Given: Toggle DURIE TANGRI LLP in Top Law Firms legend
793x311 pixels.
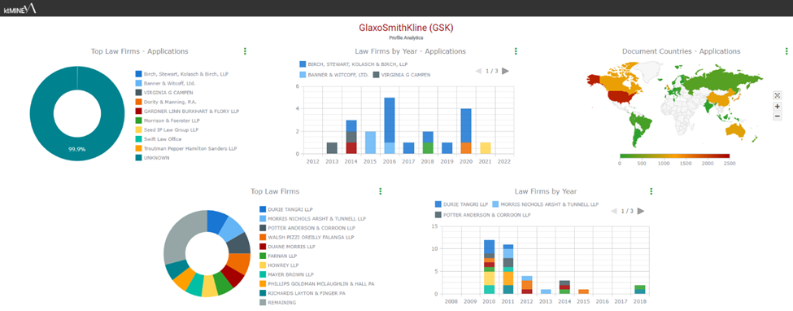Looking at the screenshot, I should [x=286, y=209].
